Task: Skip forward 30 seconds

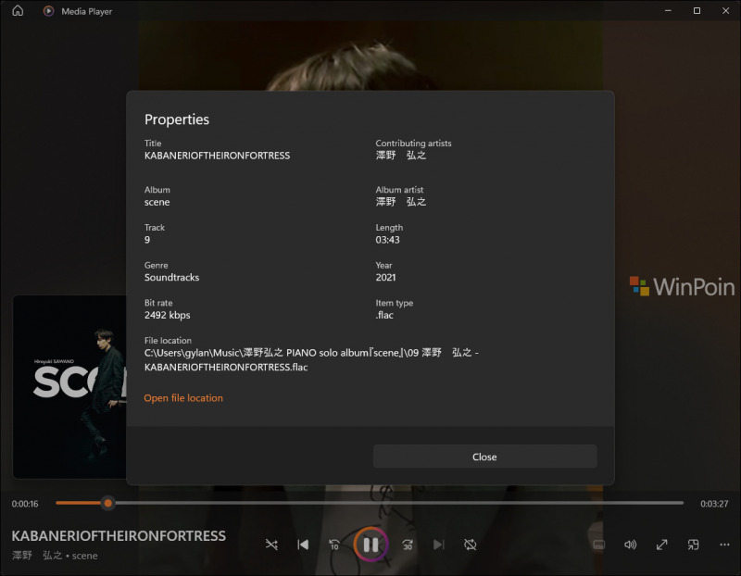Action: pyautogui.click(x=407, y=545)
